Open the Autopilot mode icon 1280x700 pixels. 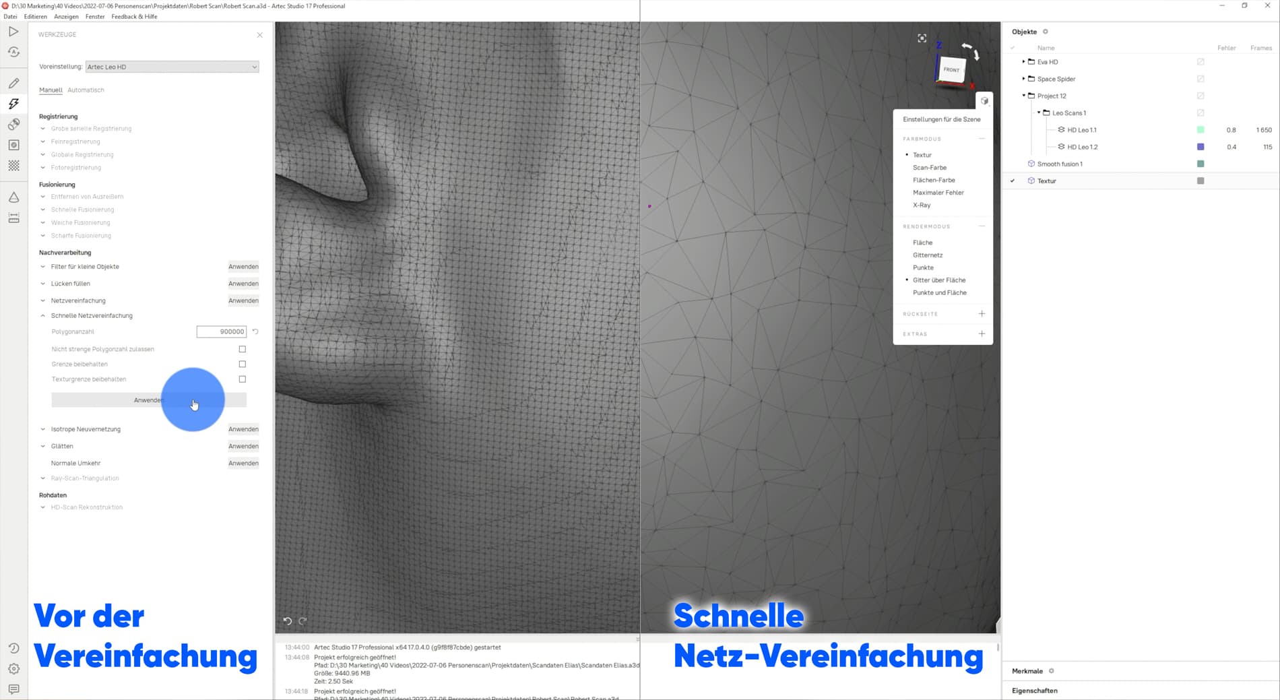click(x=13, y=51)
